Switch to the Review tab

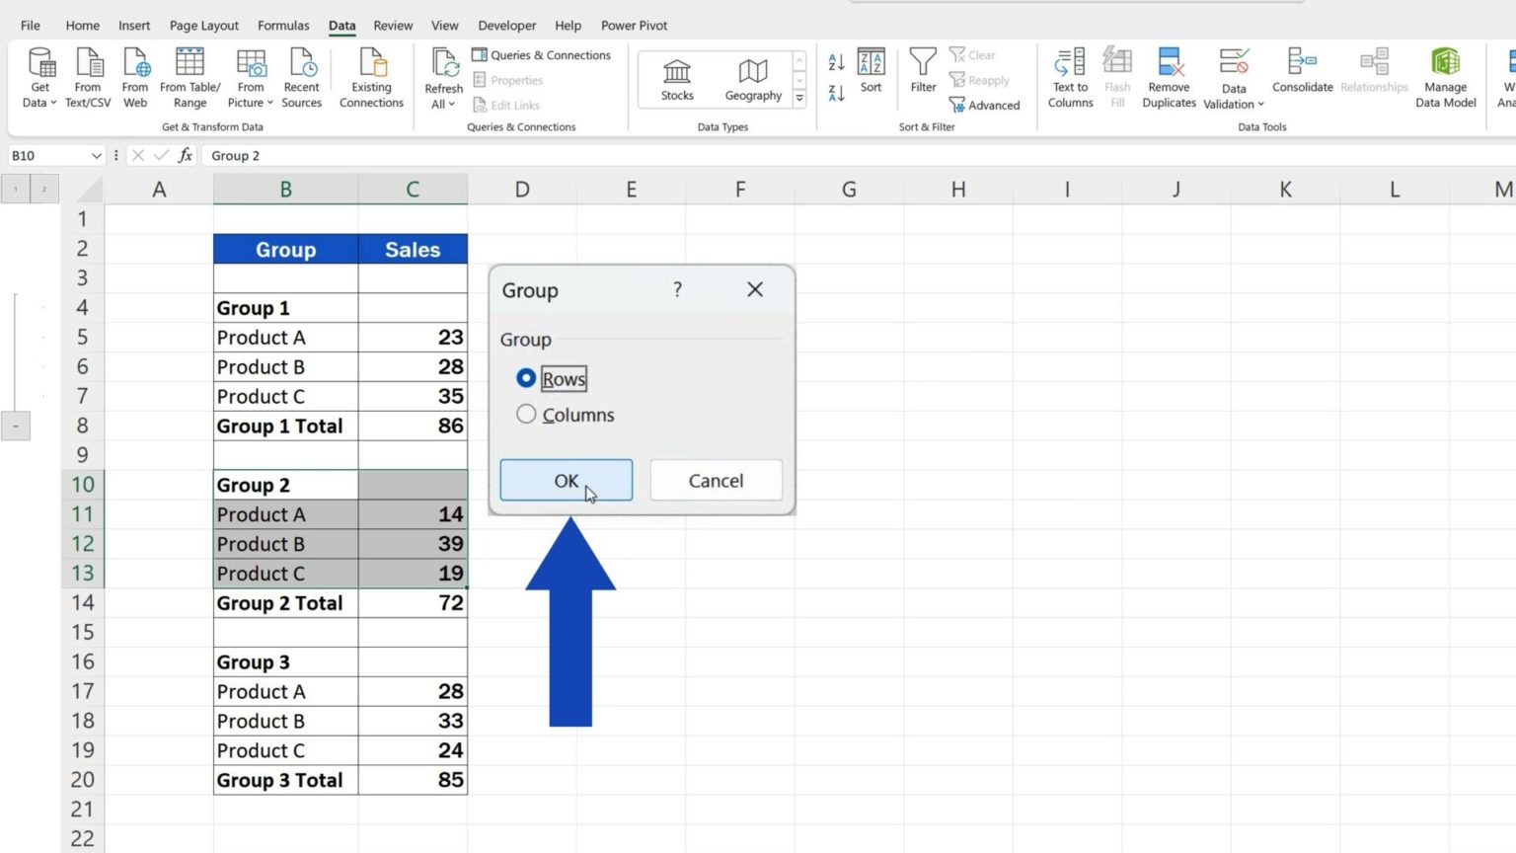[393, 26]
